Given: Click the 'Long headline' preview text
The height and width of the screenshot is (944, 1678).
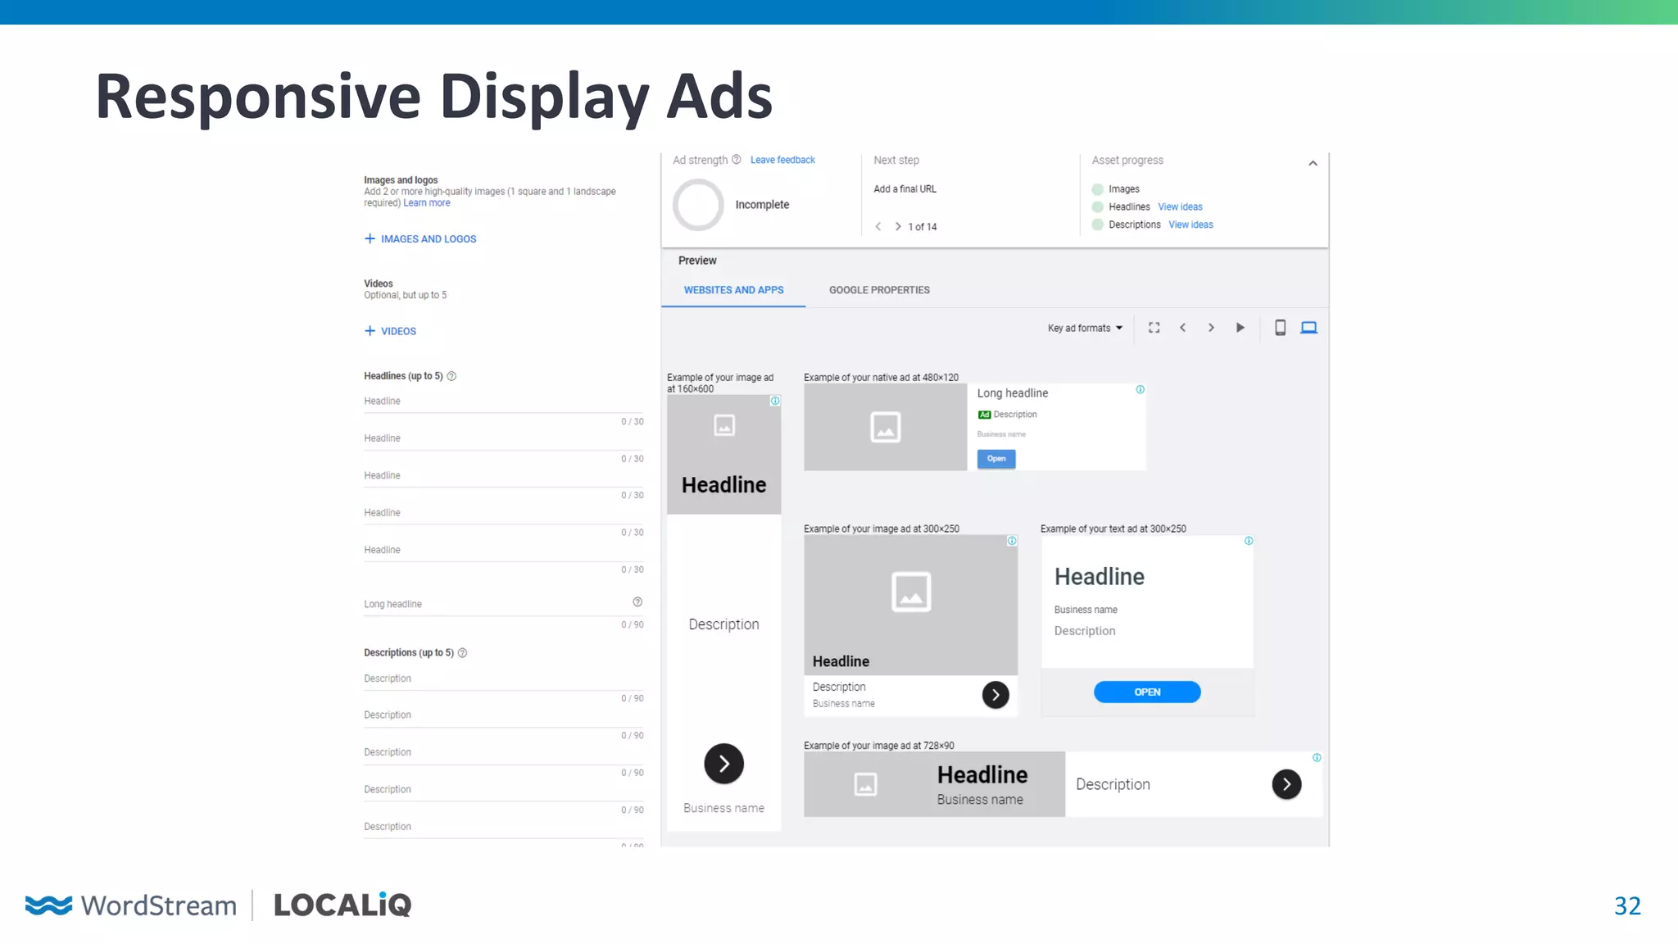Looking at the screenshot, I should tap(1013, 393).
